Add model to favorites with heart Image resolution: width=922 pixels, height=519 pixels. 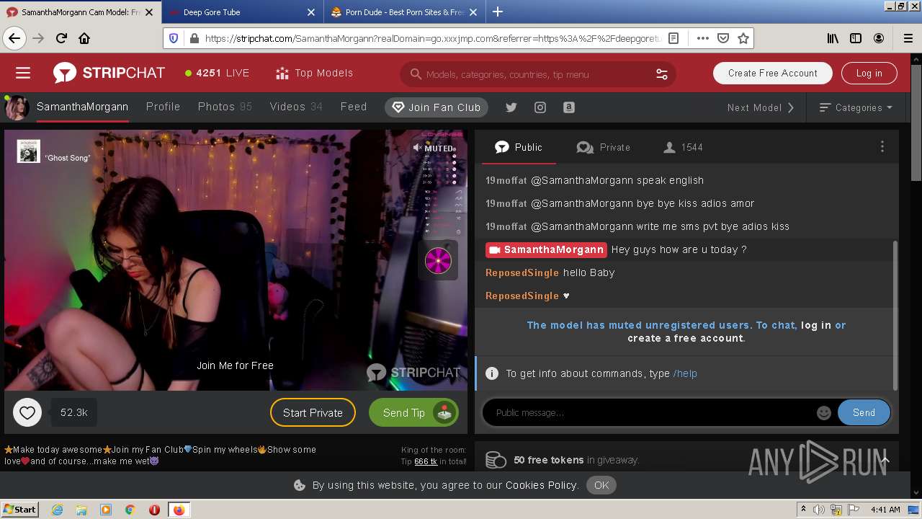tap(27, 413)
